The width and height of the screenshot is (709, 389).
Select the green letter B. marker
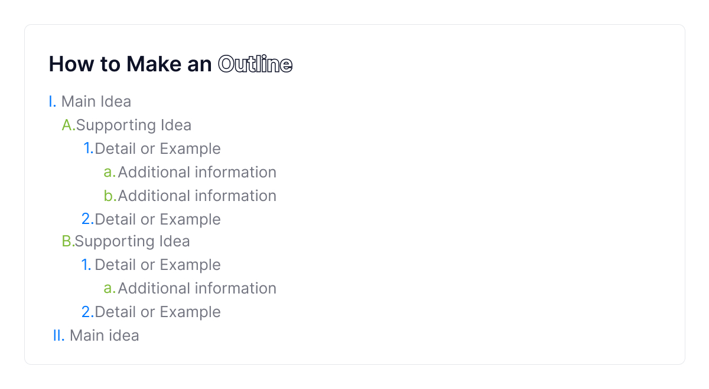pos(67,241)
